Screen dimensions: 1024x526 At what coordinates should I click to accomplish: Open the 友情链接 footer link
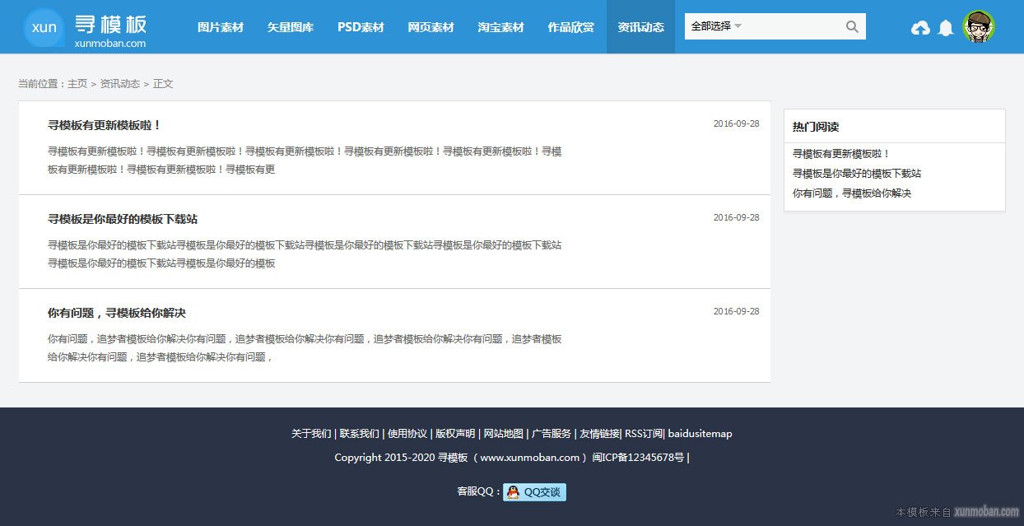click(599, 434)
